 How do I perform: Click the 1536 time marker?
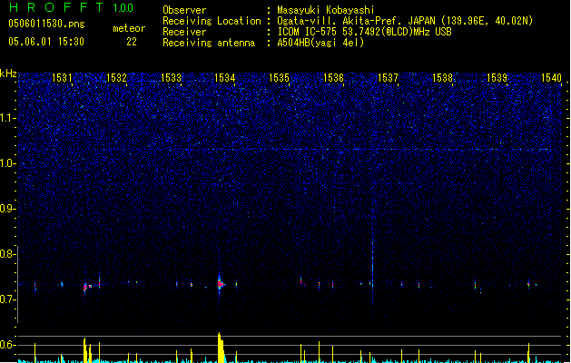[x=333, y=78]
